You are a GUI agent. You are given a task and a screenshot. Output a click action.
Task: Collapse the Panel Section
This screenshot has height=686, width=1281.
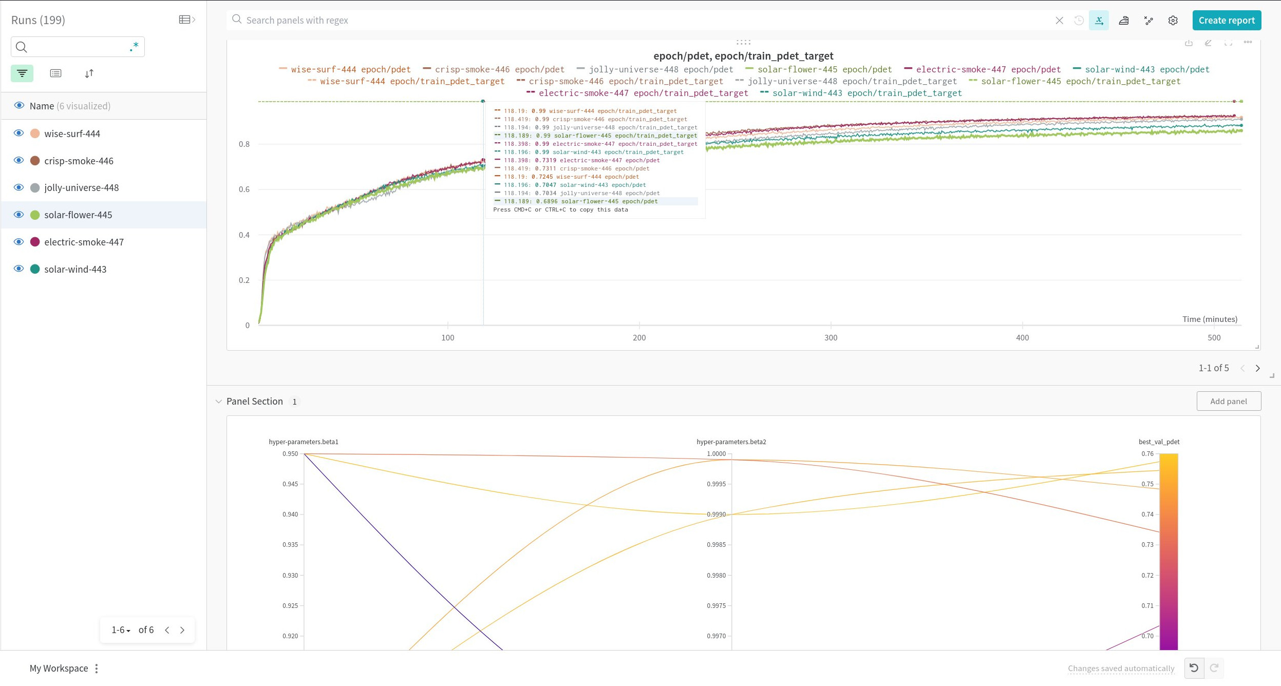coord(219,401)
